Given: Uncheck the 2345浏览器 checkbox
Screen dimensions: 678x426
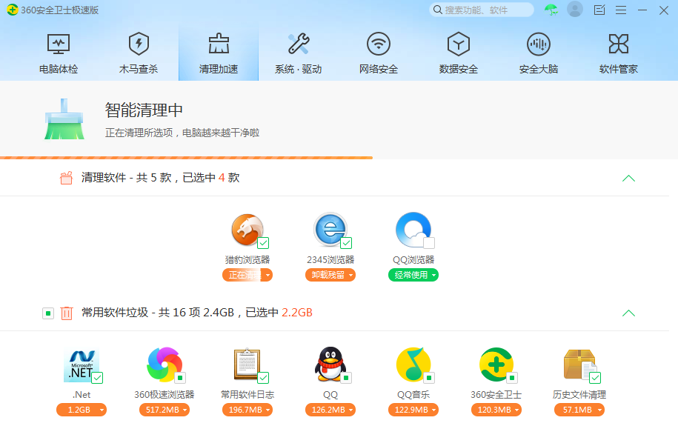Looking at the screenshot, I should [346, 243].
